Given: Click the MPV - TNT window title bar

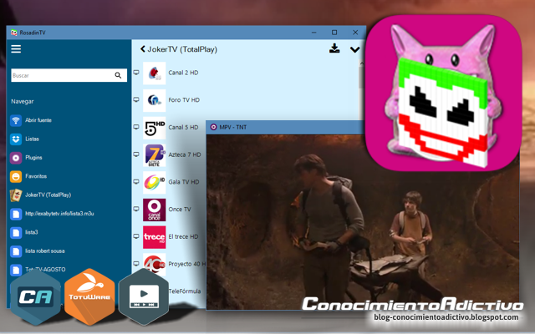Looking at the screenshot, I should (286, 127).
